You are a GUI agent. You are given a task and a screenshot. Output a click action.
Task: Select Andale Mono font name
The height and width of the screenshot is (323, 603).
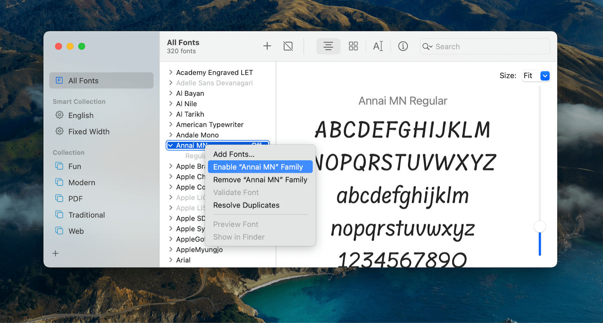(x=197, y=135)
